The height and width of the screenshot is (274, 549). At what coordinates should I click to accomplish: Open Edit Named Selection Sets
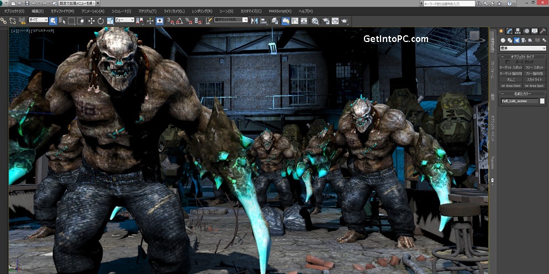pos(209,21)
